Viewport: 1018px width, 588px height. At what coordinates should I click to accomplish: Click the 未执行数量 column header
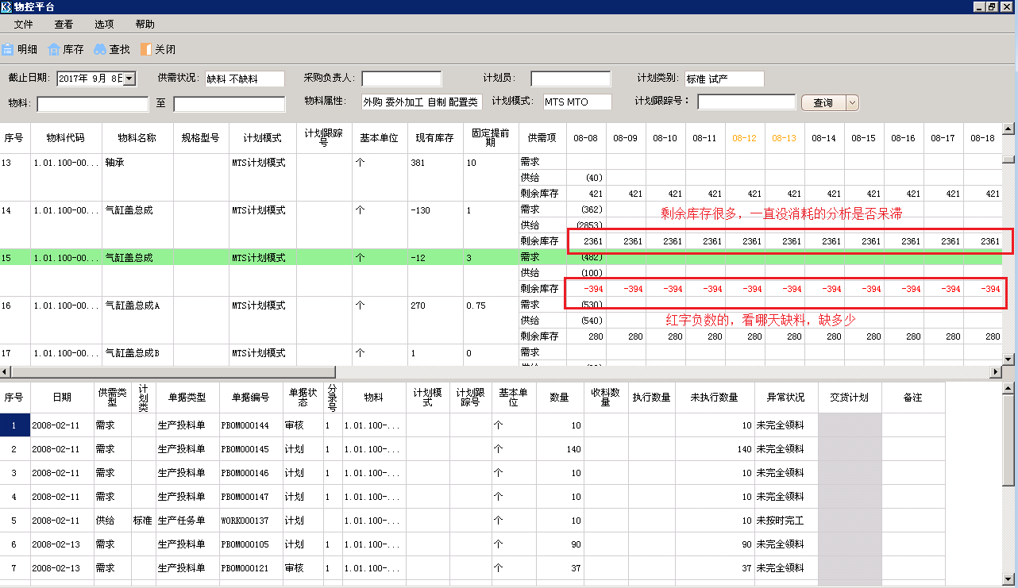(x=715, y=398)
